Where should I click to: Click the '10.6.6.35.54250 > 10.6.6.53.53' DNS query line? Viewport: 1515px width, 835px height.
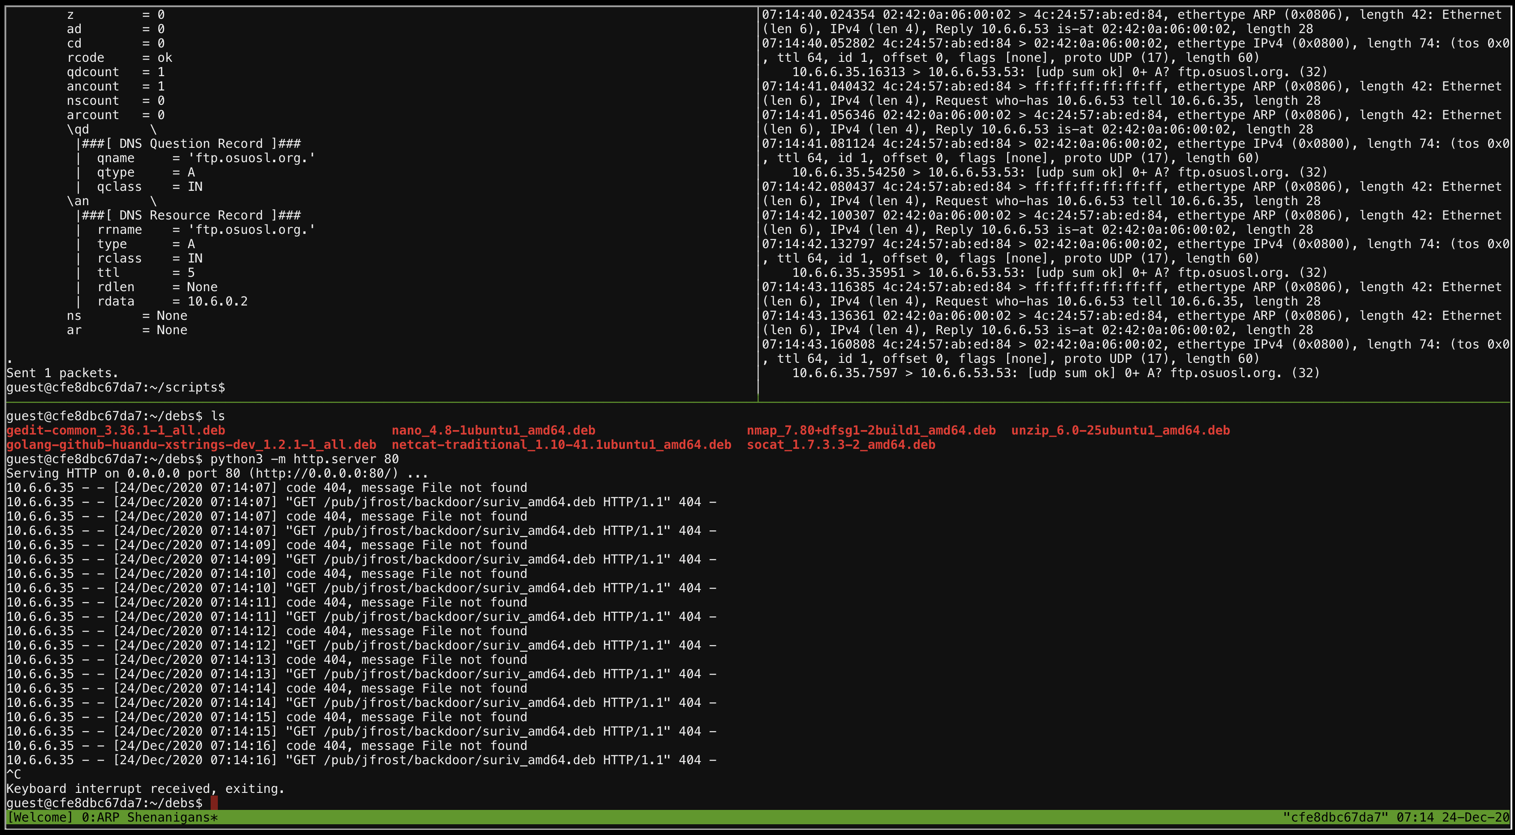coord(1060,172)
